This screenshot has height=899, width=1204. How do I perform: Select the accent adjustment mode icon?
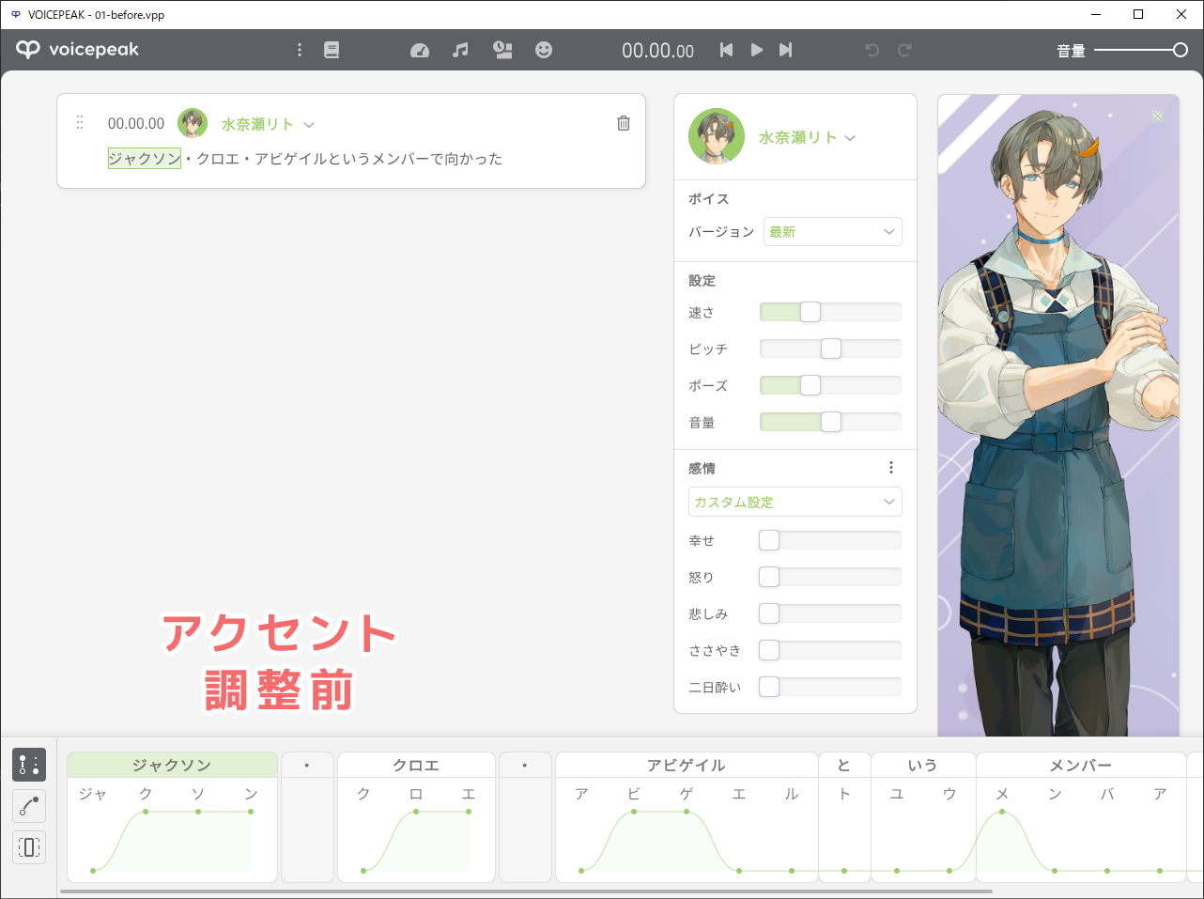[29, 765]
